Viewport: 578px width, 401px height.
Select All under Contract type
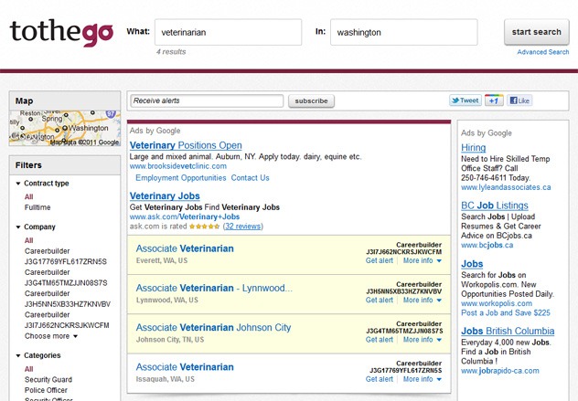coord(28,196)
